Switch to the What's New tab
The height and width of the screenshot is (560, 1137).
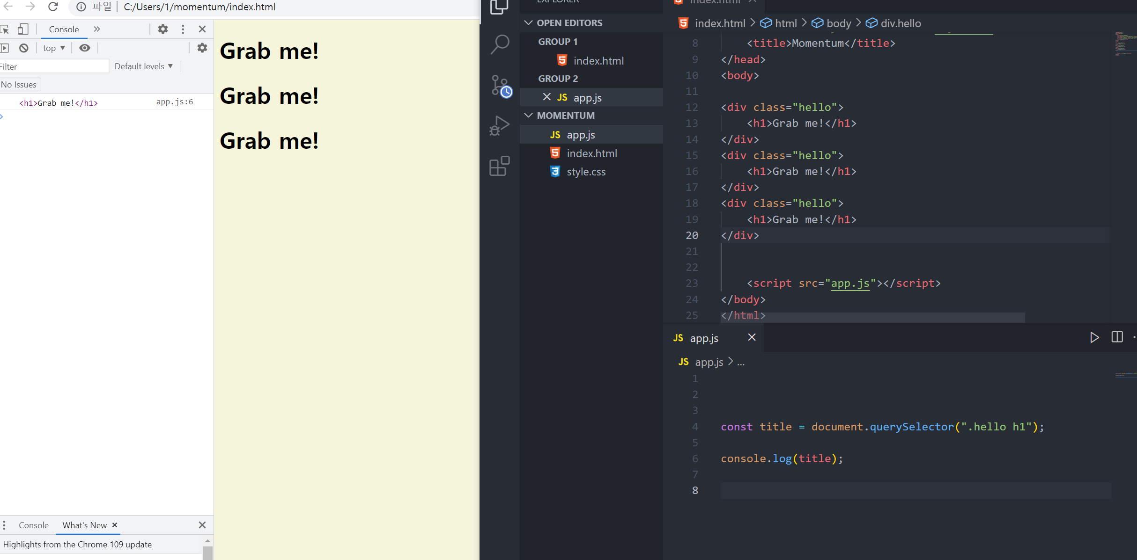pos(85,525)
